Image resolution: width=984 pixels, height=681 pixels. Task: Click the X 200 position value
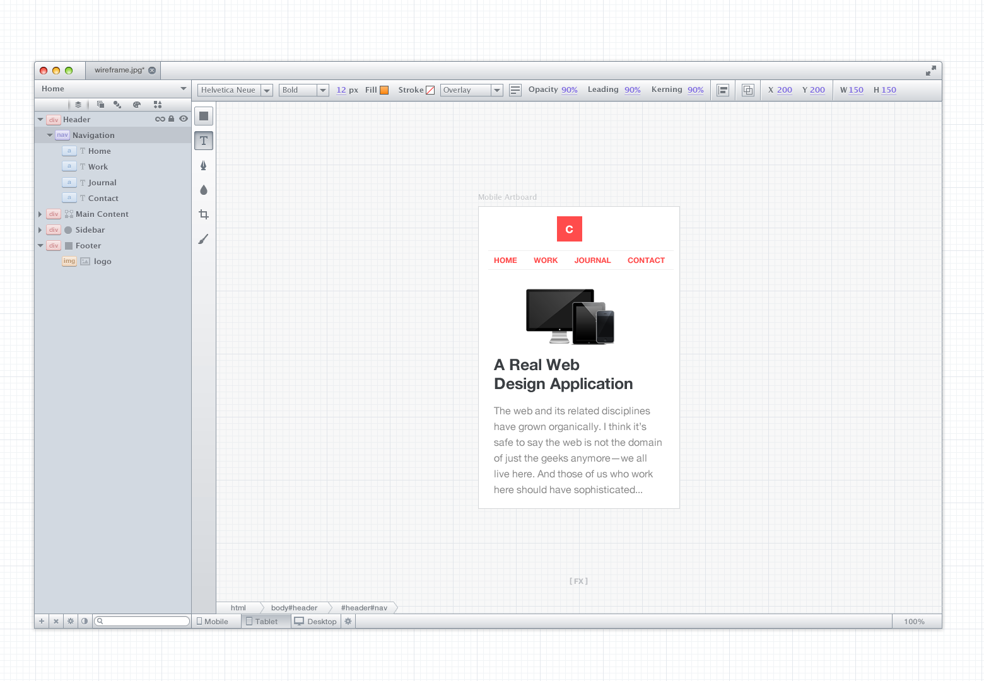tap(785, 90)
